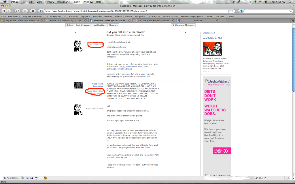The height and width of the screenshot is (184, 295).
Task: Open the Firefox application menu
Action: tap(14, 2)
